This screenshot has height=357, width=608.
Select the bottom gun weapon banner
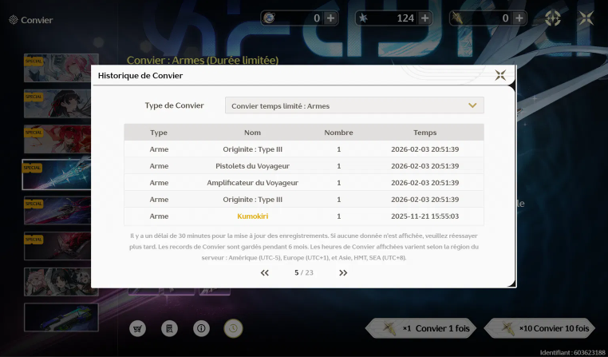point(61,317)
